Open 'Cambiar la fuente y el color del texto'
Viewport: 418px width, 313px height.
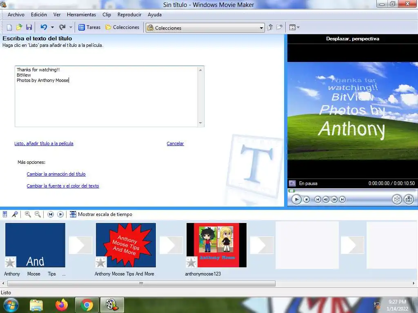(62, 186)
